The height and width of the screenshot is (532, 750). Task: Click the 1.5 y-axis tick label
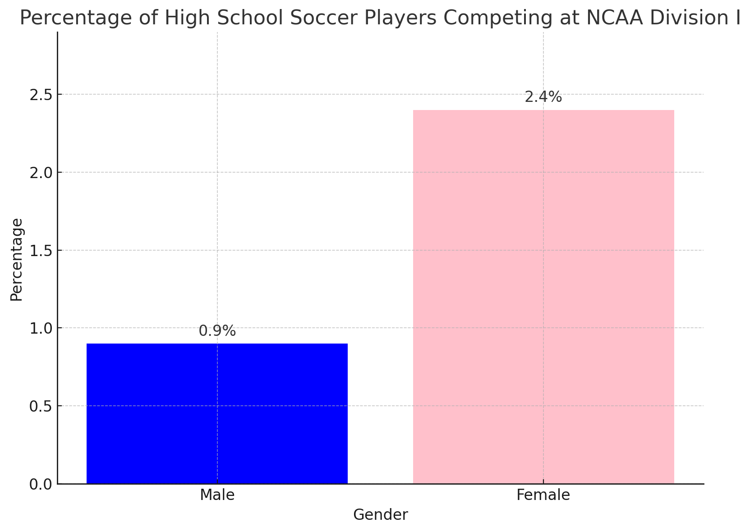pyautogui.click(x=40, y=250)
